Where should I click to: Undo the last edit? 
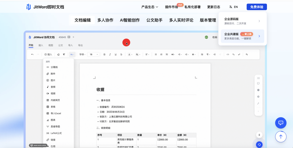tap(32, 54)
